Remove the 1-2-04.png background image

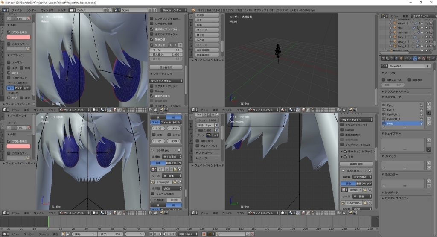click(179, 150)
